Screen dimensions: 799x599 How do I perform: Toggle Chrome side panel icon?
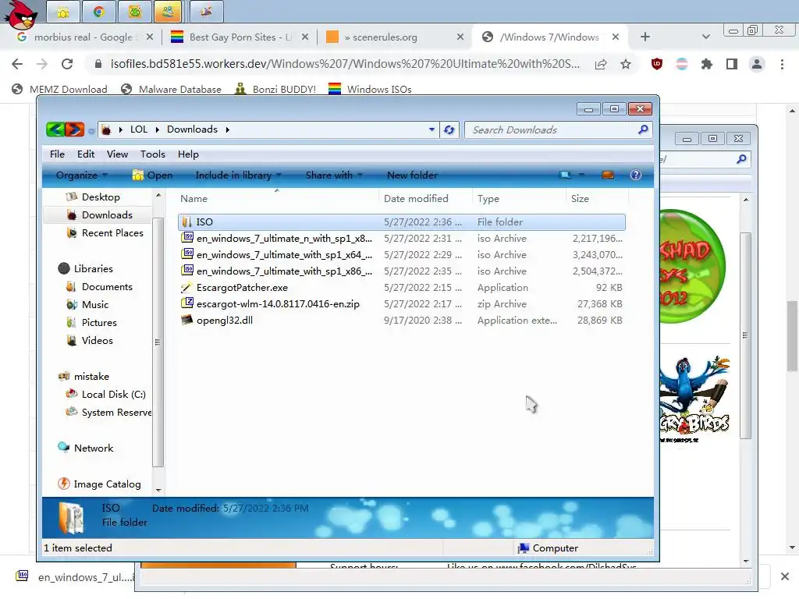pyautogui.click(x=732, y=64)
